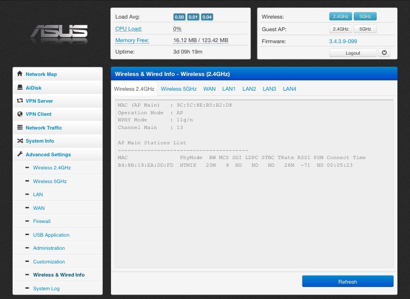
Task: Open System Log in sidebar
Action: coord(46,289)
